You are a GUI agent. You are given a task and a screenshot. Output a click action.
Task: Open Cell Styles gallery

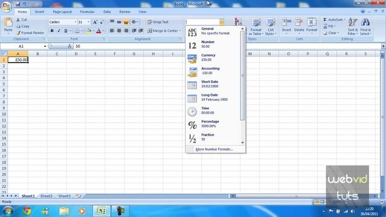coord(271,27)
